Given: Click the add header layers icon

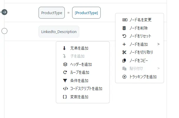Looking at the screenshot, I should tap(65, 64).
